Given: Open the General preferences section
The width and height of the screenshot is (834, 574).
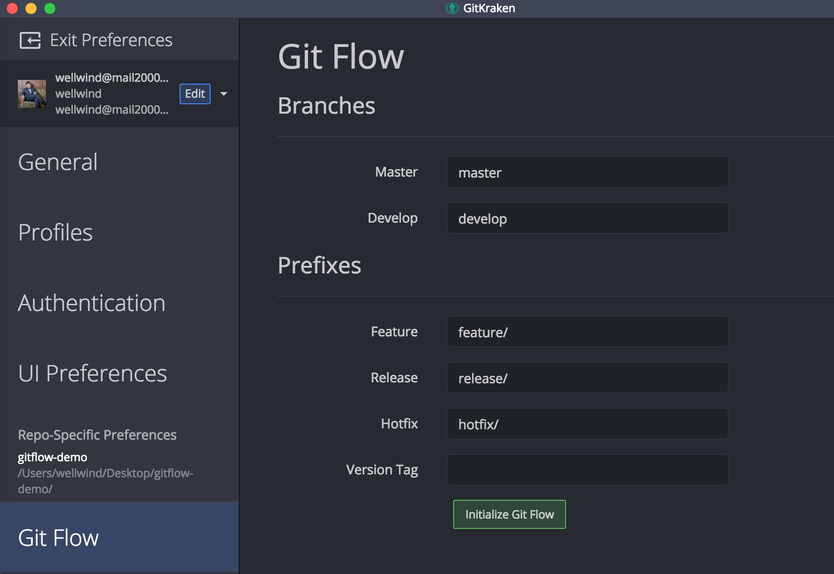Looking at the screenshot, I should coord(58,162).
